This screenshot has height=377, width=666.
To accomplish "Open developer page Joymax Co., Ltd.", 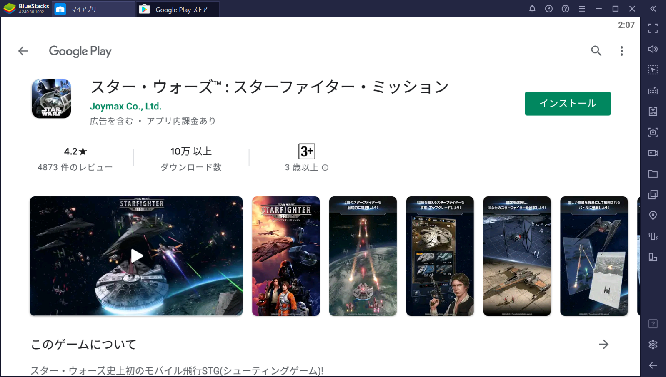I will click(125, 106).
